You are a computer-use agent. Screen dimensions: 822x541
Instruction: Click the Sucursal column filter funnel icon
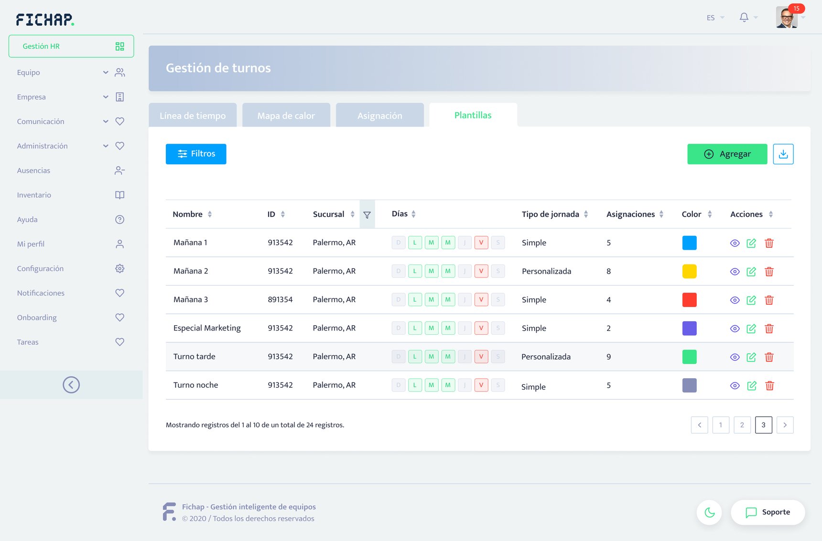tap(367, 215)
